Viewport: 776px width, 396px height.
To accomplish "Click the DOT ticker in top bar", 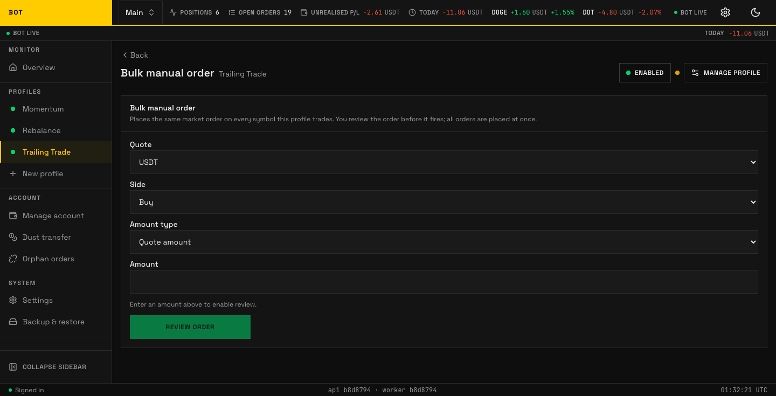I will (622, 12).
